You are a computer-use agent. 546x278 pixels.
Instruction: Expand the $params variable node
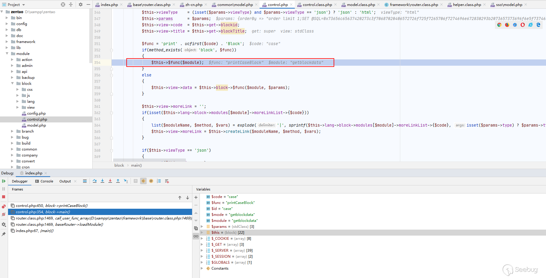tap(202, 227)
